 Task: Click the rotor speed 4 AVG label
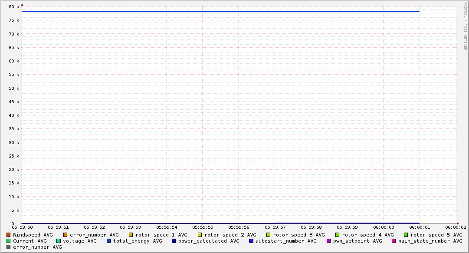368,235
